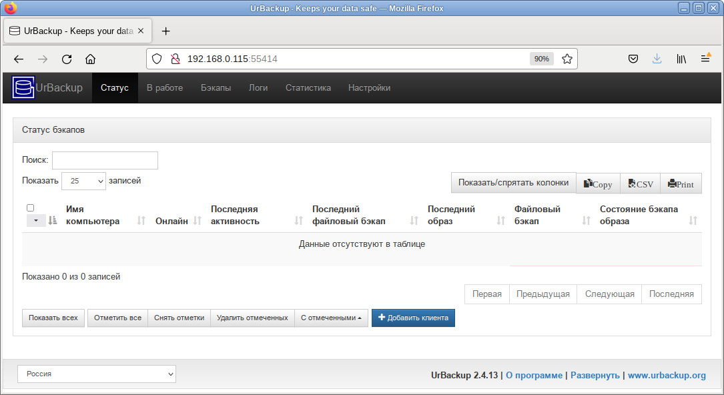This screenshot has height=395, width=724.
Task: Open the Логи tab
Action: (258, 87)
